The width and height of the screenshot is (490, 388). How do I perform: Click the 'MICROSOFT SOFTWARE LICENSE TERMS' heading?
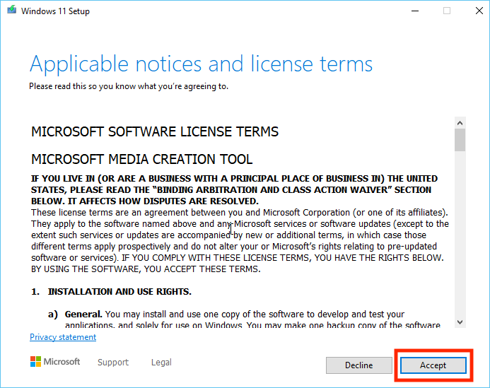[x=155, y=132]
